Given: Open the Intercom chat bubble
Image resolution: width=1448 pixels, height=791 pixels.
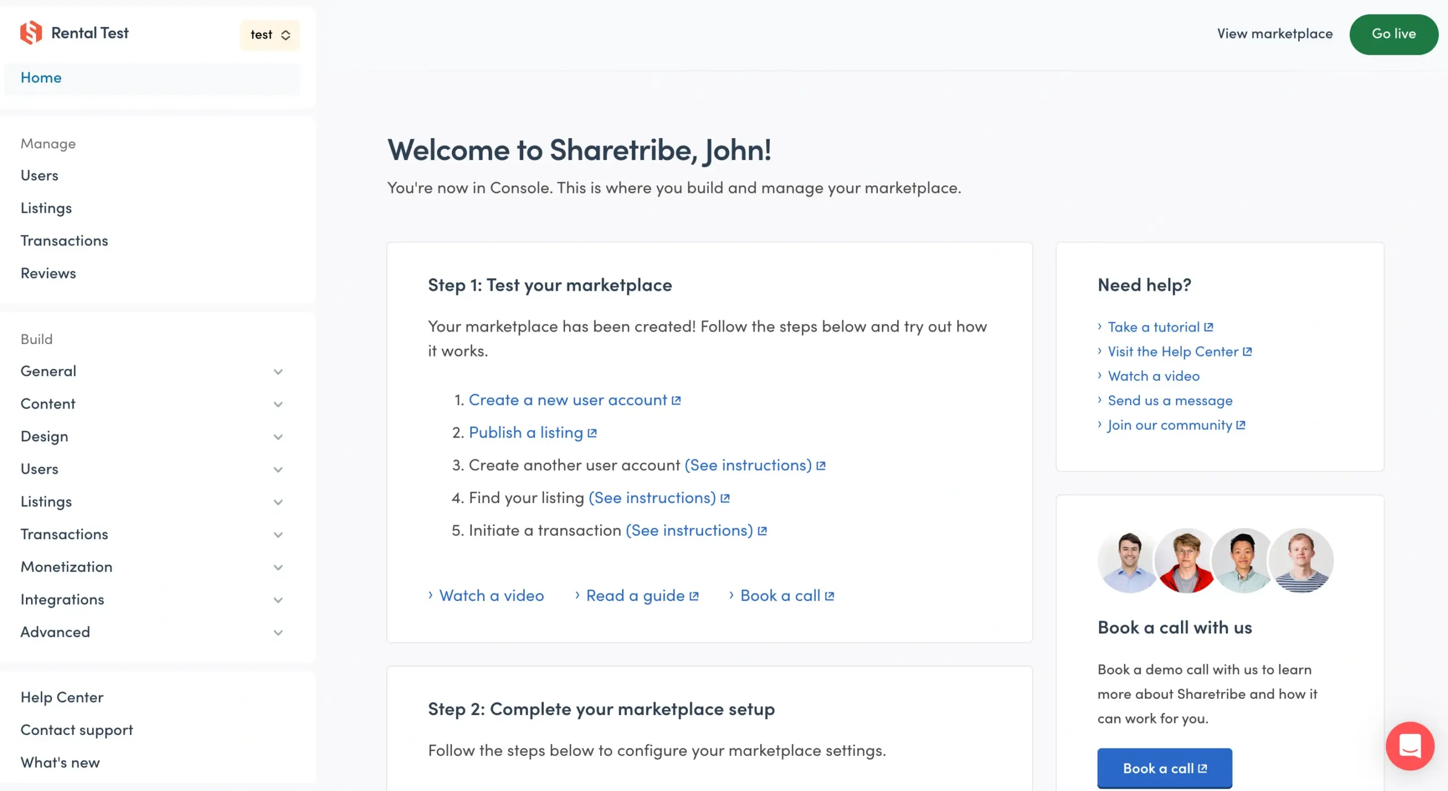Looking at the screenshot, I should 1410,746.
